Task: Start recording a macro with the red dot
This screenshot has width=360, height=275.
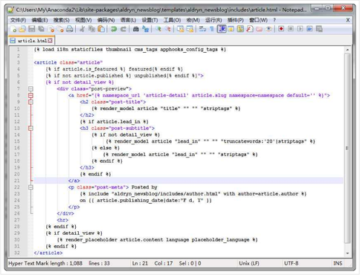Action: point(281,29)
